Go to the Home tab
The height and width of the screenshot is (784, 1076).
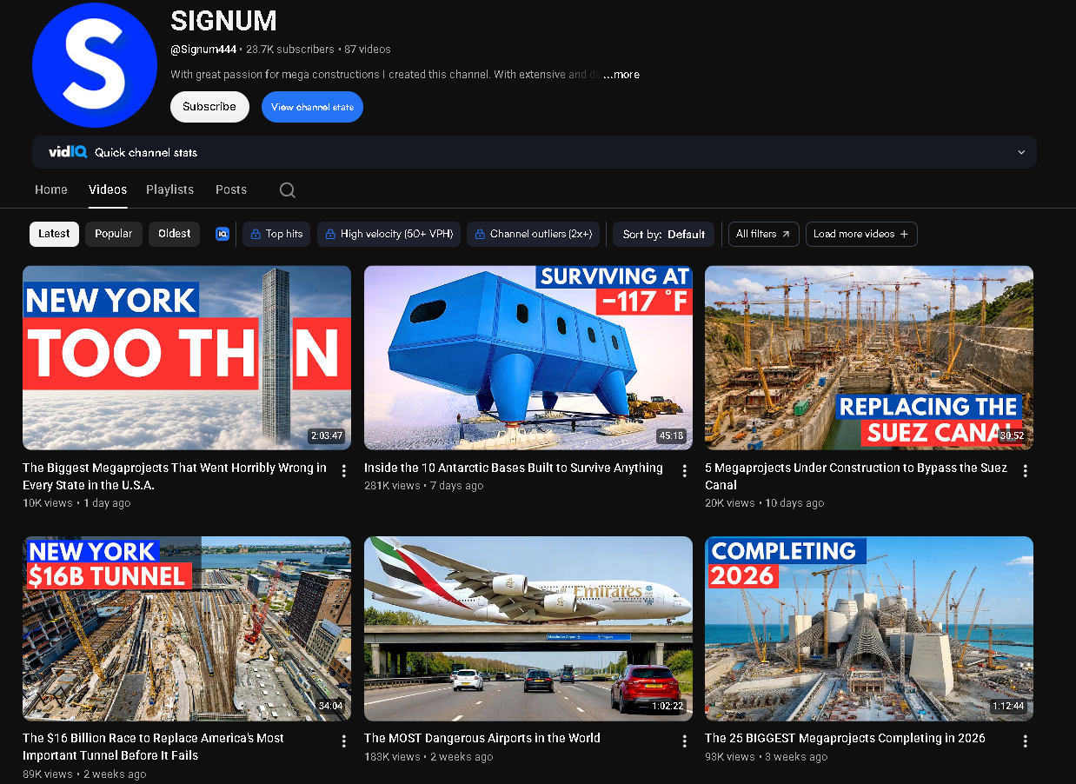(51, 189)
